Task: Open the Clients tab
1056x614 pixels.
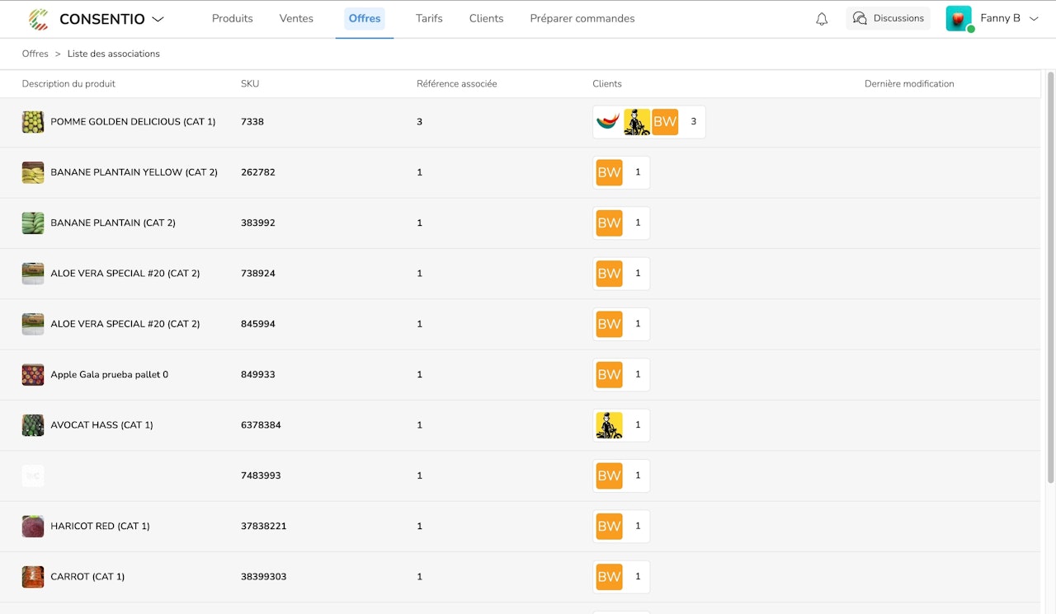Action: click(x=486, y=18)
